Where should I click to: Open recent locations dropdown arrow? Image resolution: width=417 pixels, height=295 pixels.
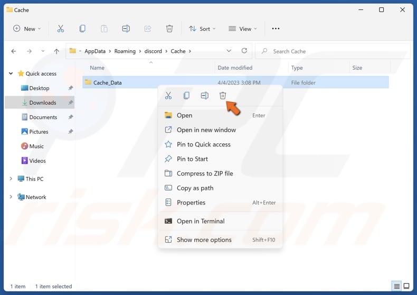(x=43, y=51)
